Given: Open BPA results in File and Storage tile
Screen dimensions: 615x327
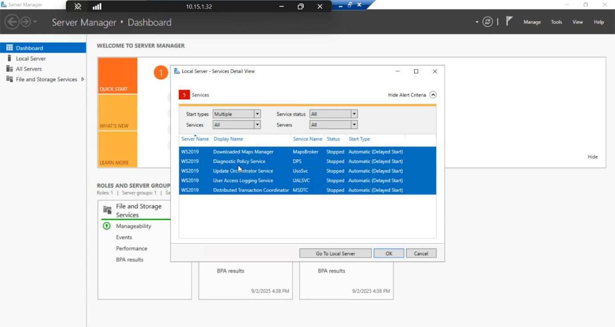Looking at the screenshot, I should coord(130,259).
